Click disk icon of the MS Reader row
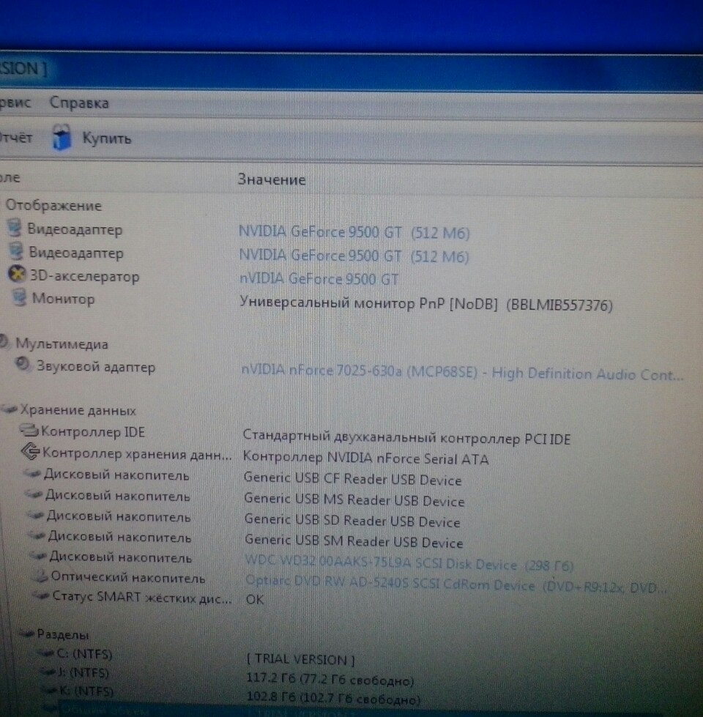 tap(34, 494)
